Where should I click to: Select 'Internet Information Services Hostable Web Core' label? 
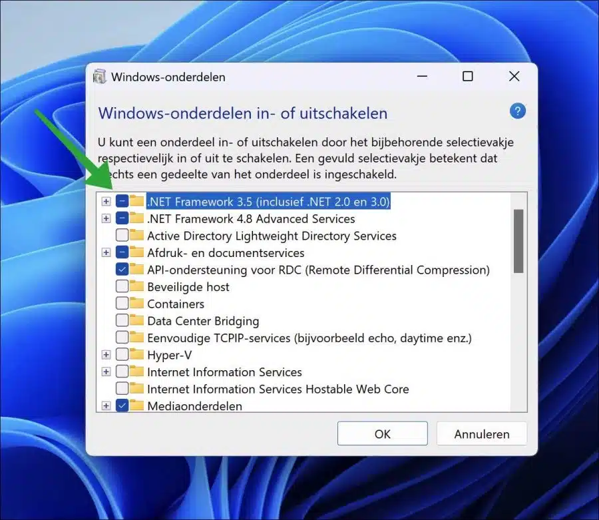coord(278,389)
